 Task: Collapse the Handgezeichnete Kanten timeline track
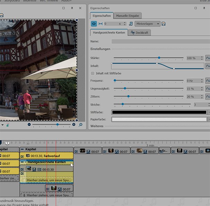click(x=23, y=162)
